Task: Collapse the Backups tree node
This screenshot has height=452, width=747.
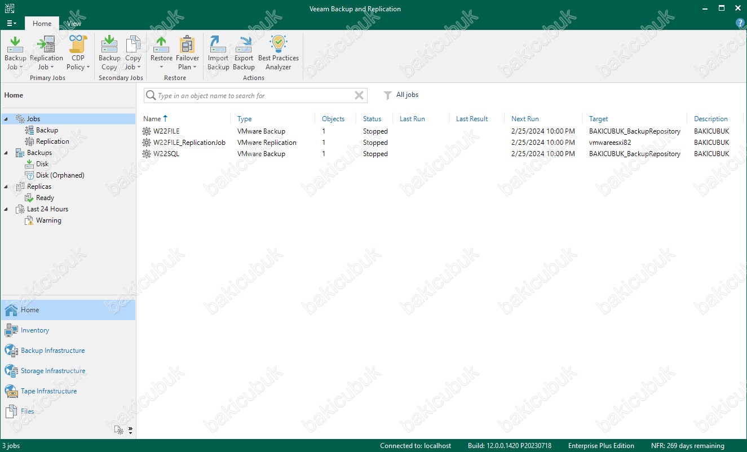Action: tap(6, 153)
